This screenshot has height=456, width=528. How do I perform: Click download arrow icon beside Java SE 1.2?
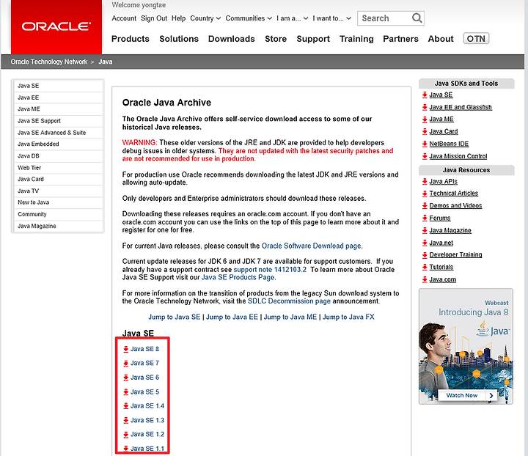126,435
